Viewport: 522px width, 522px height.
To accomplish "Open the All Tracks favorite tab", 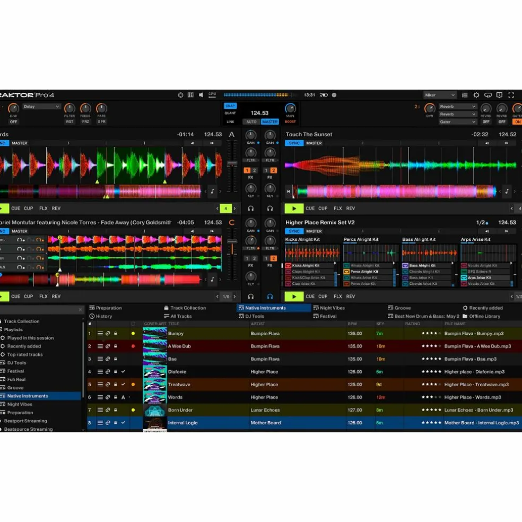I will point(178,316).
